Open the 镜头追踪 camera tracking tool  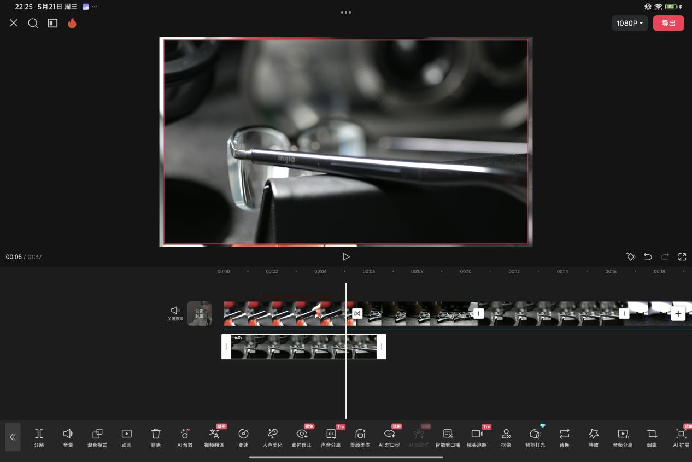[477, 438]
